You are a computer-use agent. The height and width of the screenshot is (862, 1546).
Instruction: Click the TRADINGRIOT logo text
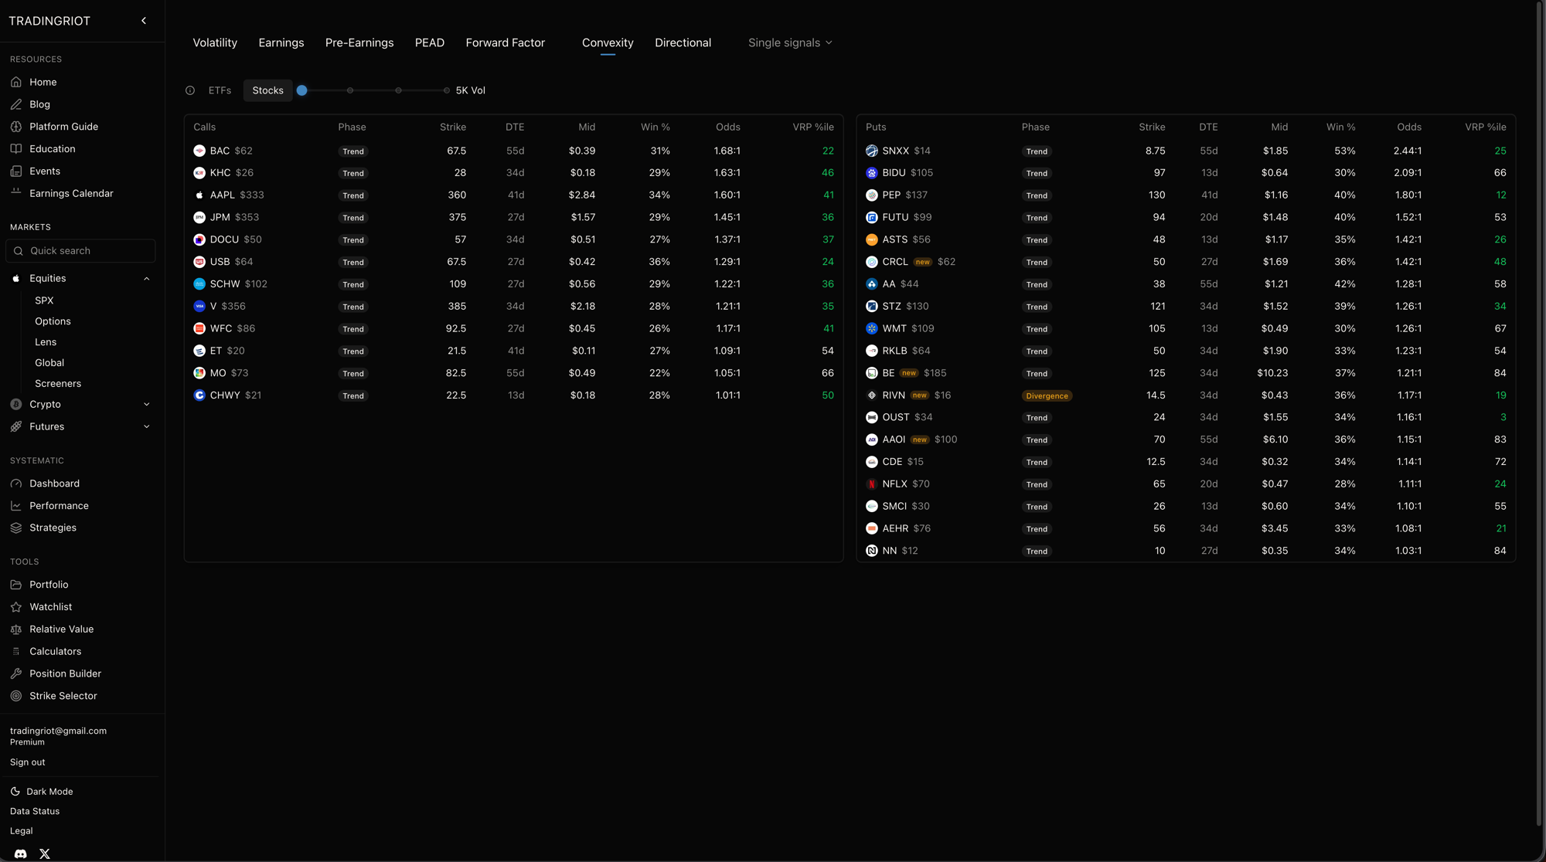(x=49, y=21)
